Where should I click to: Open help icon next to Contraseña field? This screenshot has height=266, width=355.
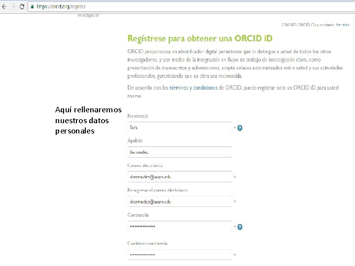240,227
